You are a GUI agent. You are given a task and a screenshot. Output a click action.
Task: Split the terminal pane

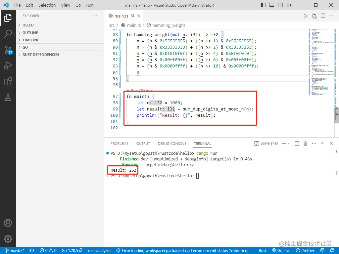click(297, 144)
